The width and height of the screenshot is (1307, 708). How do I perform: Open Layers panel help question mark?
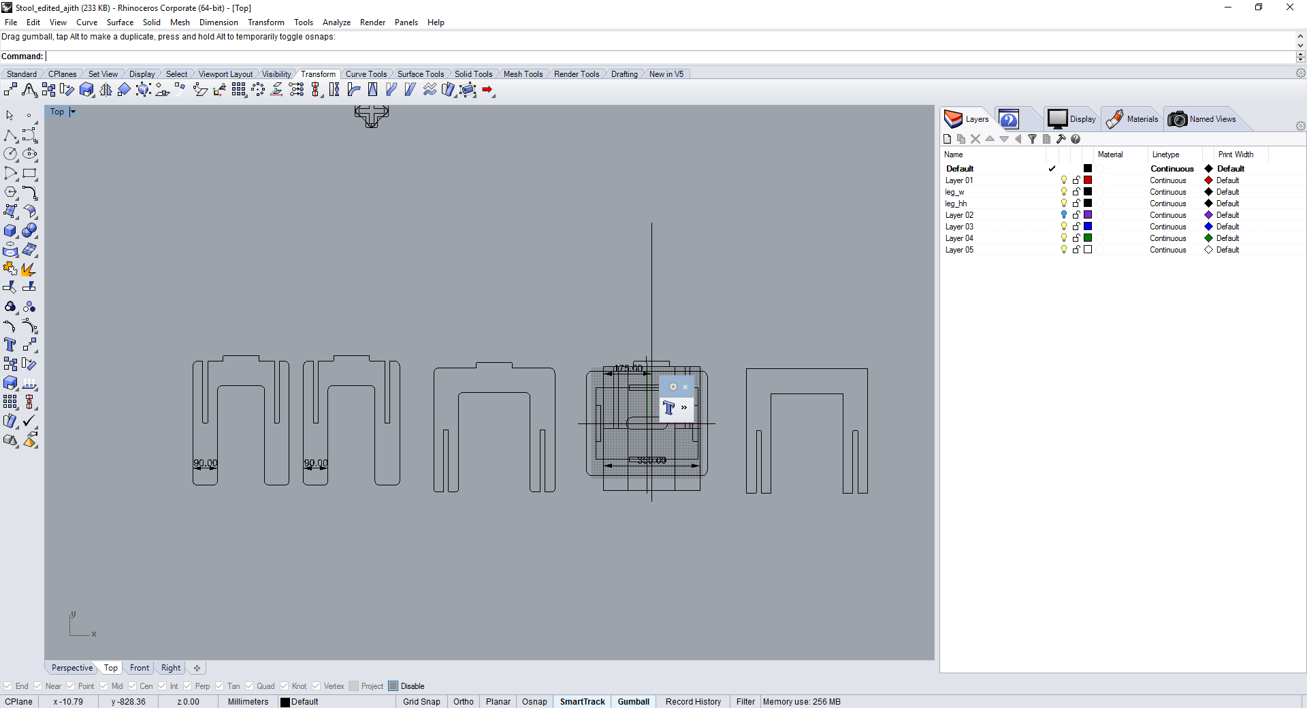(x=1076, y=139)
